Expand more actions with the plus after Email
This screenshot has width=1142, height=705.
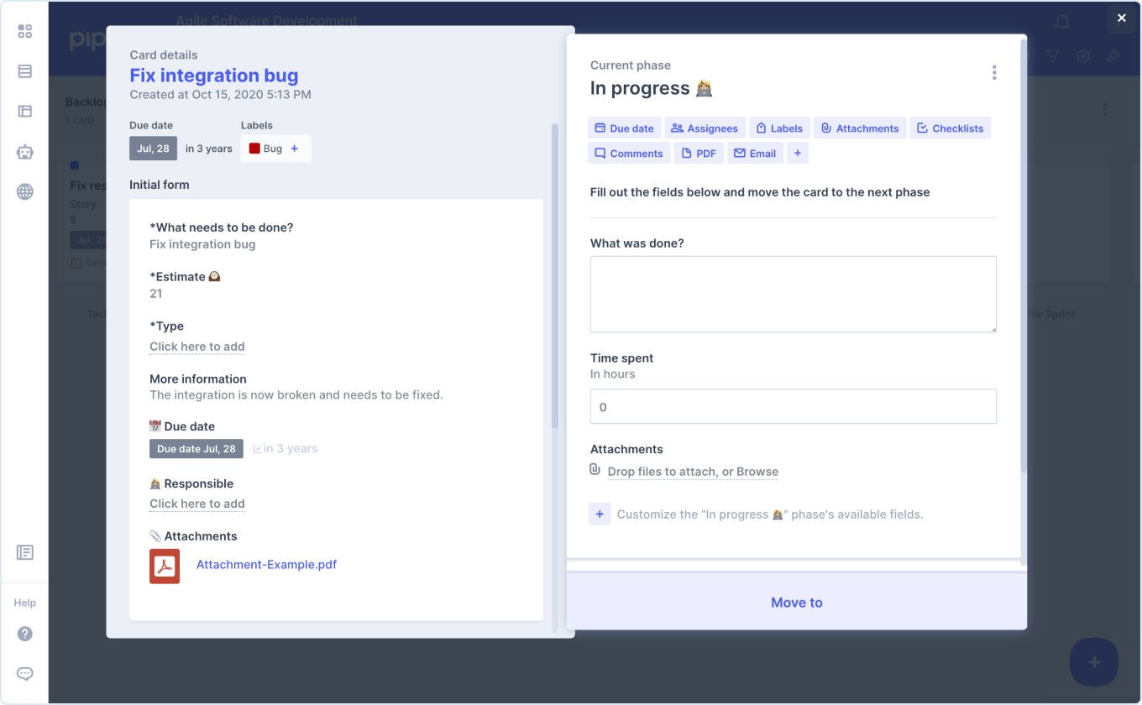[x=797, y=153]
